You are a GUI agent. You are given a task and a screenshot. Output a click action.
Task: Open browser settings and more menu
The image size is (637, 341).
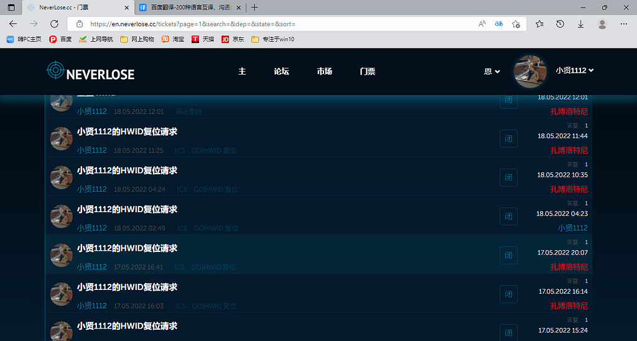623,24
